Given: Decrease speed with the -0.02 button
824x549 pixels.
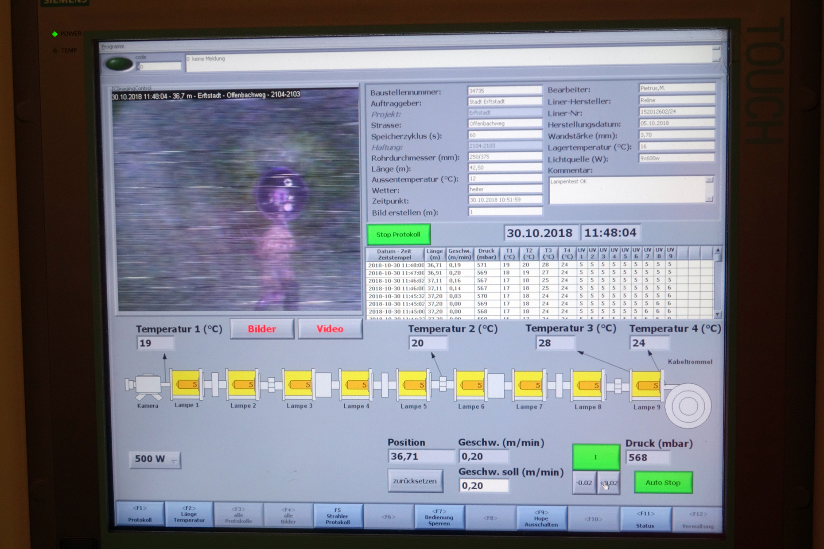Looking at the screenshot, I should [584, 483].
